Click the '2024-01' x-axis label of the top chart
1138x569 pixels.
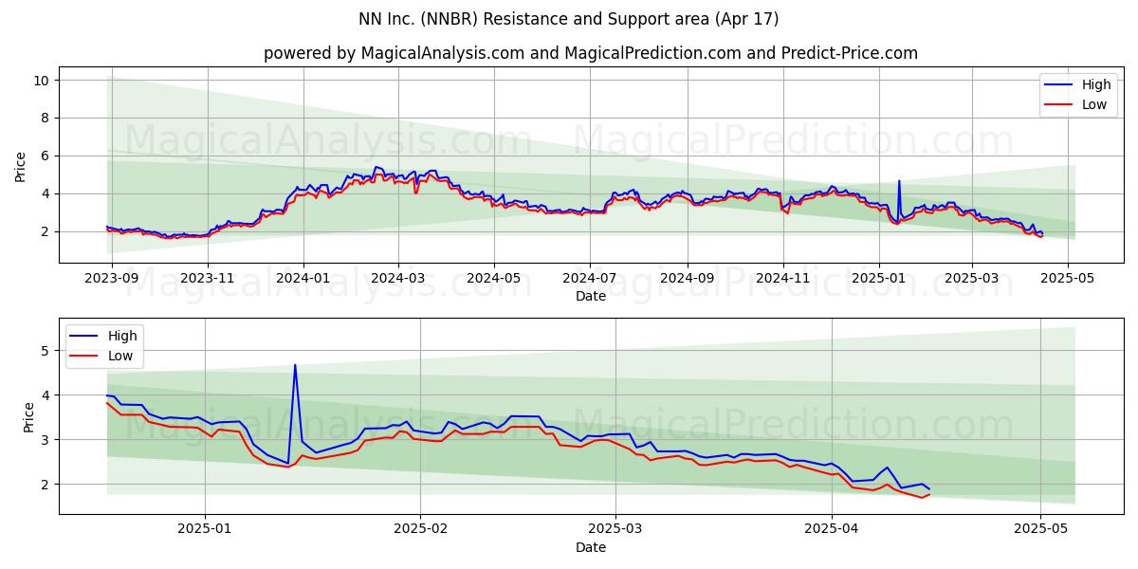pyautogui.click(x=303, y=280)
